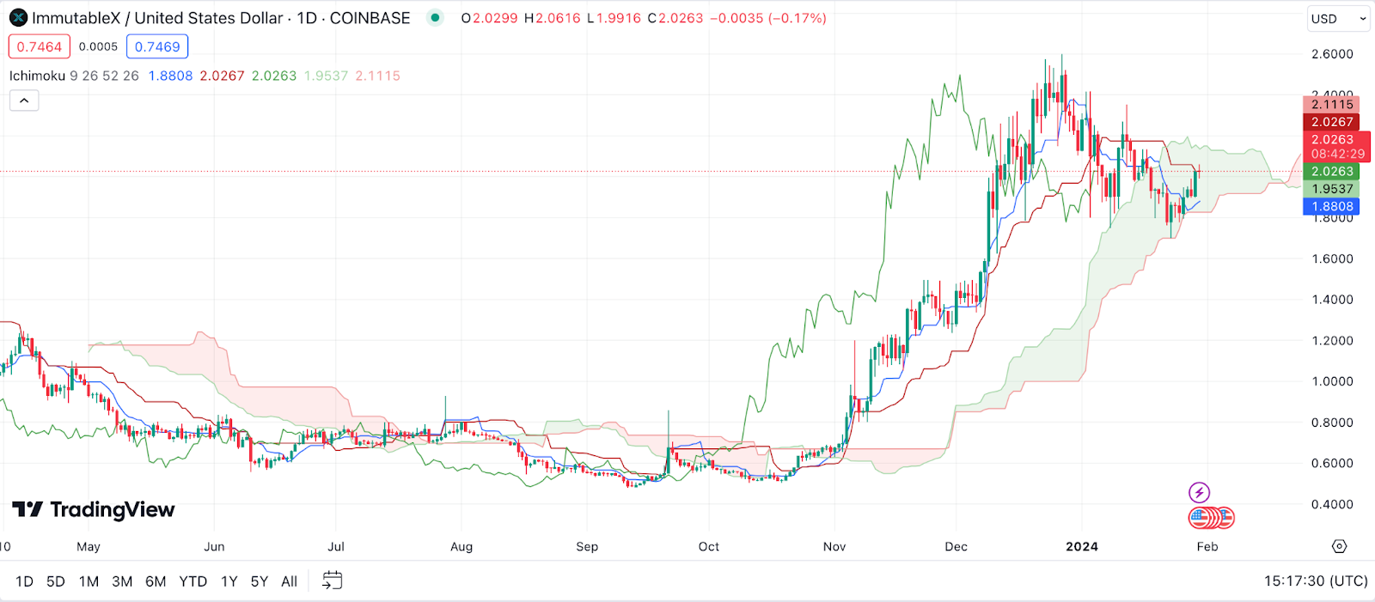The height and width of the screenshot is (602, 1375).
Task: Click the 2.1115 price axis label
Action: pyautogui.click(x=1331, y=105)
